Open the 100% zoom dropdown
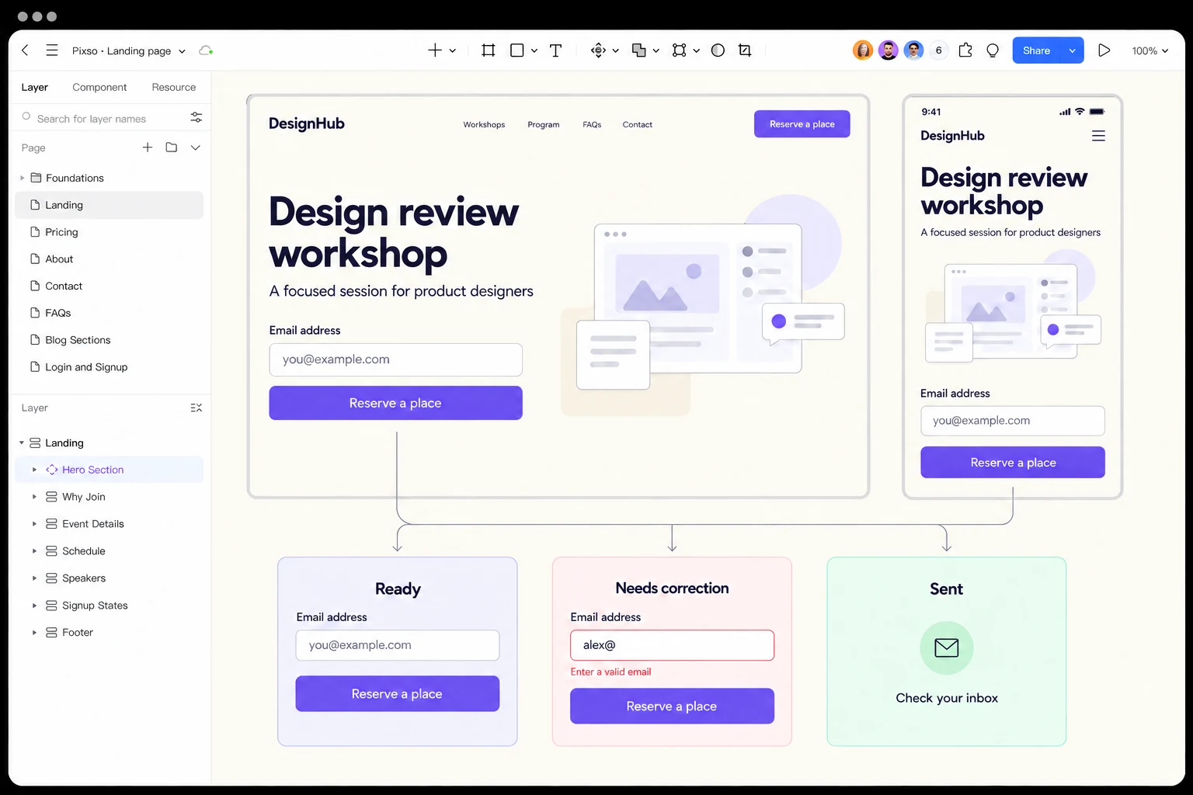 click(x=1150, y=50)
